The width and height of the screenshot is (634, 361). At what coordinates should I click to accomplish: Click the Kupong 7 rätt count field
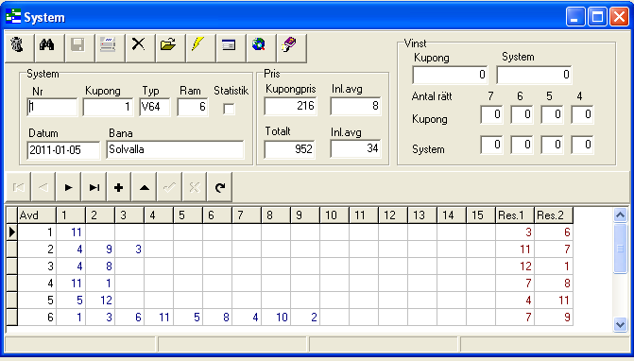click(491, 114)
